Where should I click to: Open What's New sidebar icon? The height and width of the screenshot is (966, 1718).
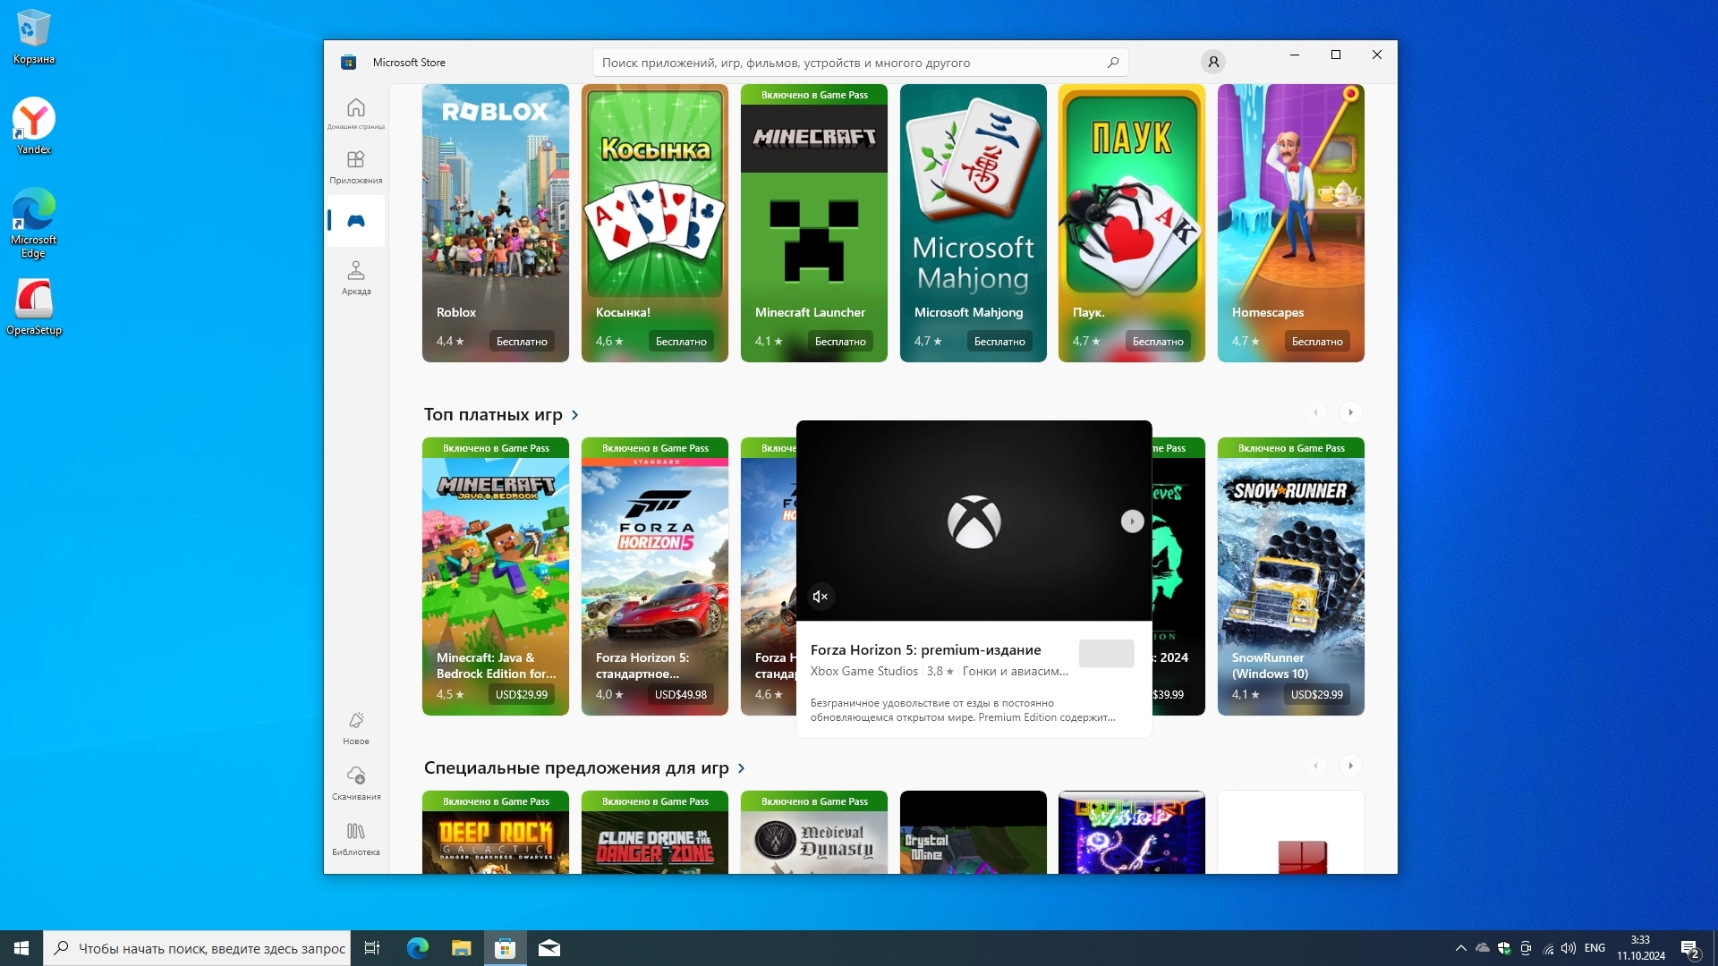pos(356,727)
